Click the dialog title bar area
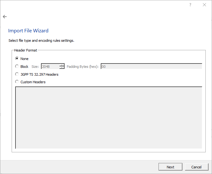This screenshot has height=174, width=212. (x=94, y=5)
